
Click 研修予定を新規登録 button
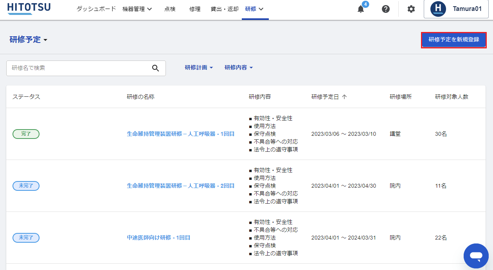click(454, 40)
